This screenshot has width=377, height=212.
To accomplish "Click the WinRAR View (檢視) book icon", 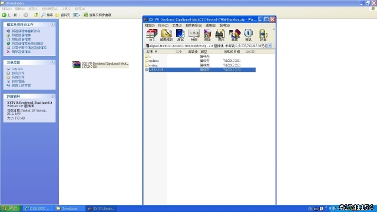I will [x=194, y=35].
